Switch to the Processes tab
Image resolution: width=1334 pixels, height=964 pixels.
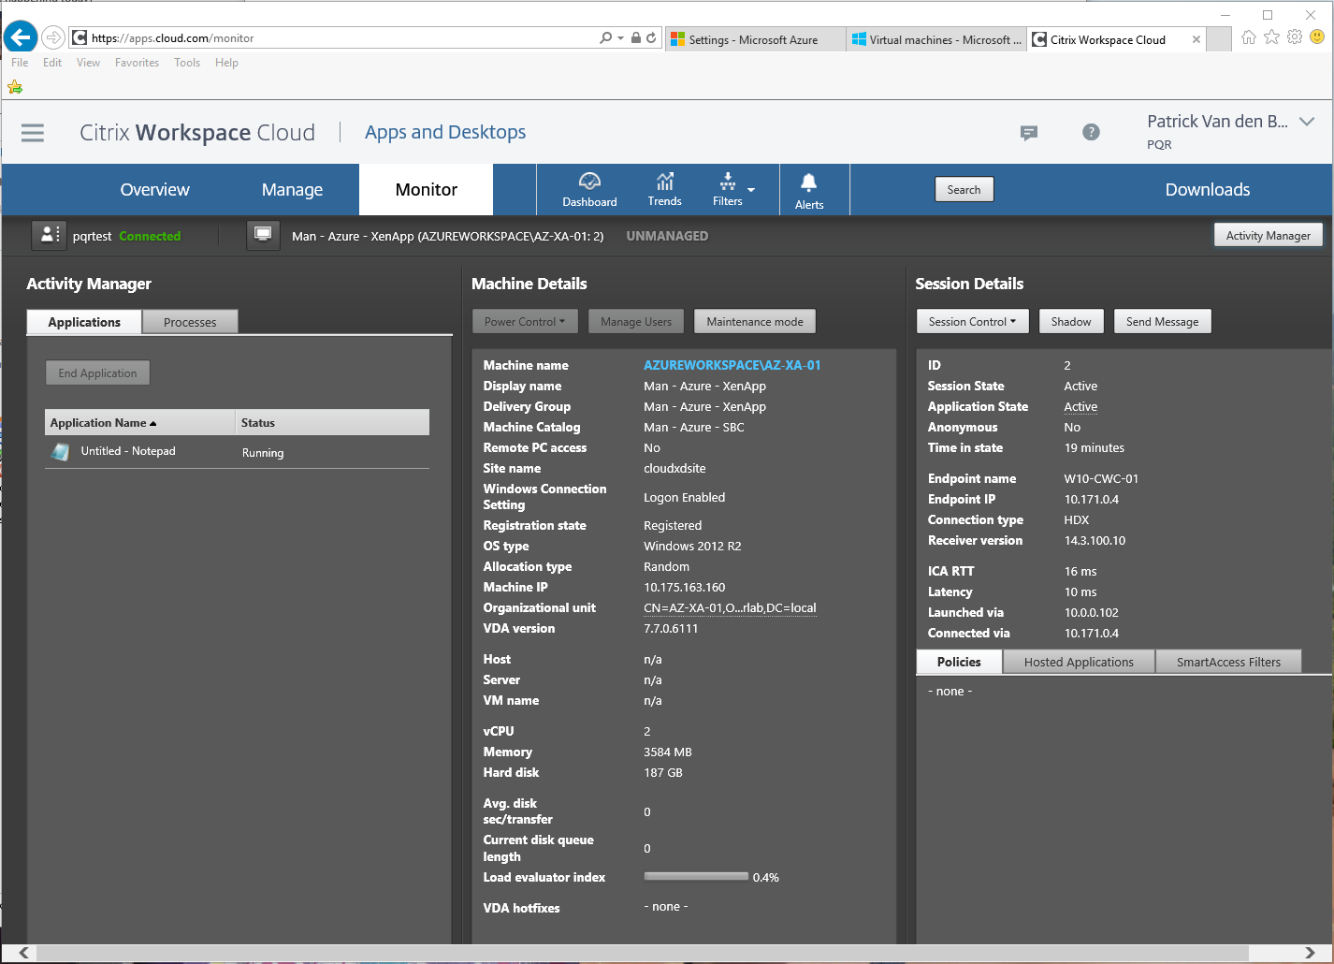coord(190,322)
